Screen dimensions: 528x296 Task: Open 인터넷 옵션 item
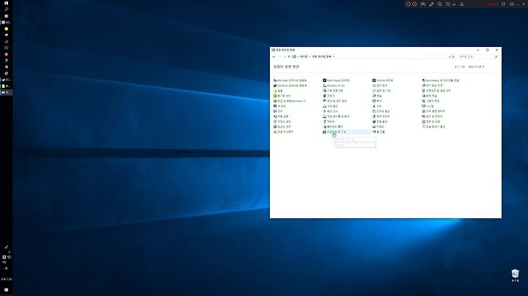pos(381,111)
